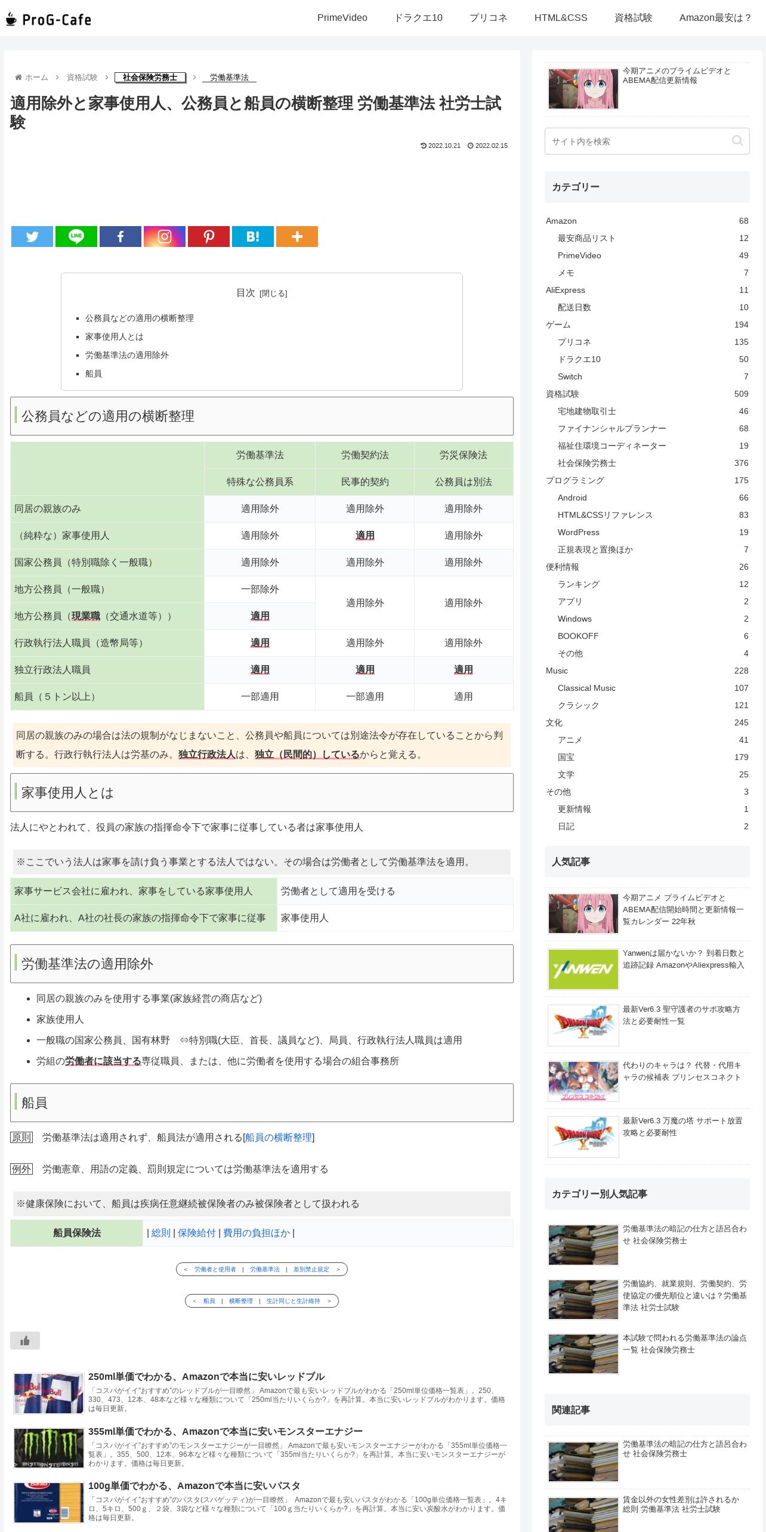Open Red Bull 250ml単価 article
The height and width of the screenshot is (1532, 766).
click(260, 1394)
